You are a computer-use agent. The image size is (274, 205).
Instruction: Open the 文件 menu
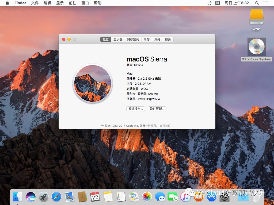35,3
